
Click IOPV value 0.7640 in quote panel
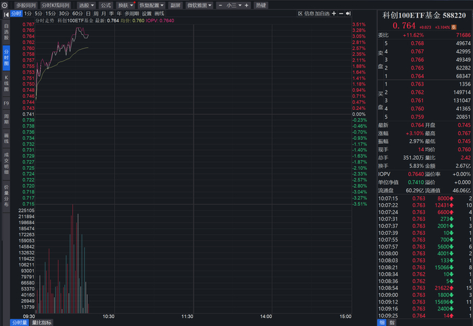416,174
